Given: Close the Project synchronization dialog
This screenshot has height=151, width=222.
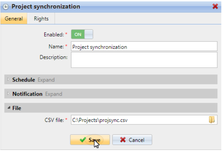Looking at the screenshot, I should (x=215, y=6).
